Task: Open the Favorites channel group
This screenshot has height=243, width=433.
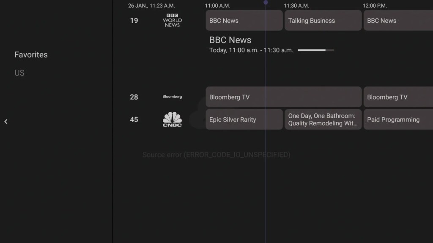Action: click(x=31, y=54)
